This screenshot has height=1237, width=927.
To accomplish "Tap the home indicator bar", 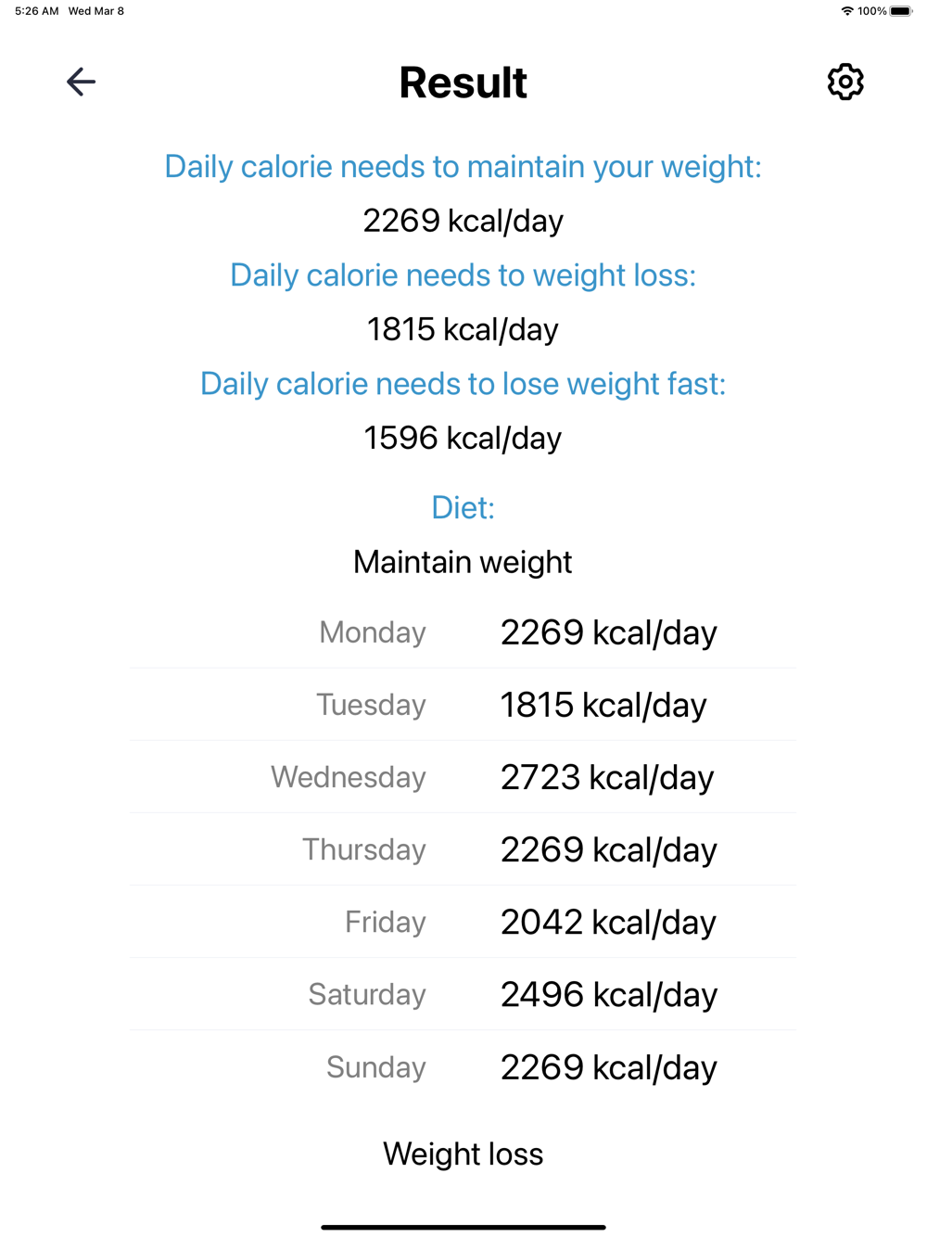I will coord(463,1227).
